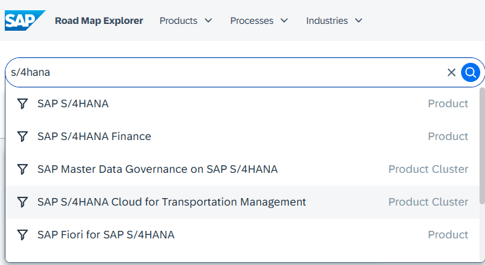This screenshot has height=265, width=485.
Task: Click the SAP logo
Action: pos(25,20)
